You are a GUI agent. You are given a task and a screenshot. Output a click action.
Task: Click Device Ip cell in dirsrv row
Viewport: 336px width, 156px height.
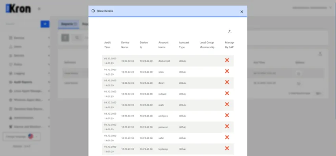pos(146,83)
